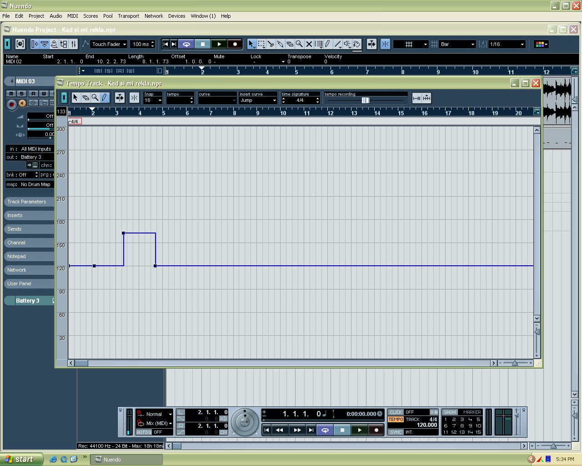
Task: Pick the Zoom tool in Tempo Track toolbar
Action: point(95,98)
